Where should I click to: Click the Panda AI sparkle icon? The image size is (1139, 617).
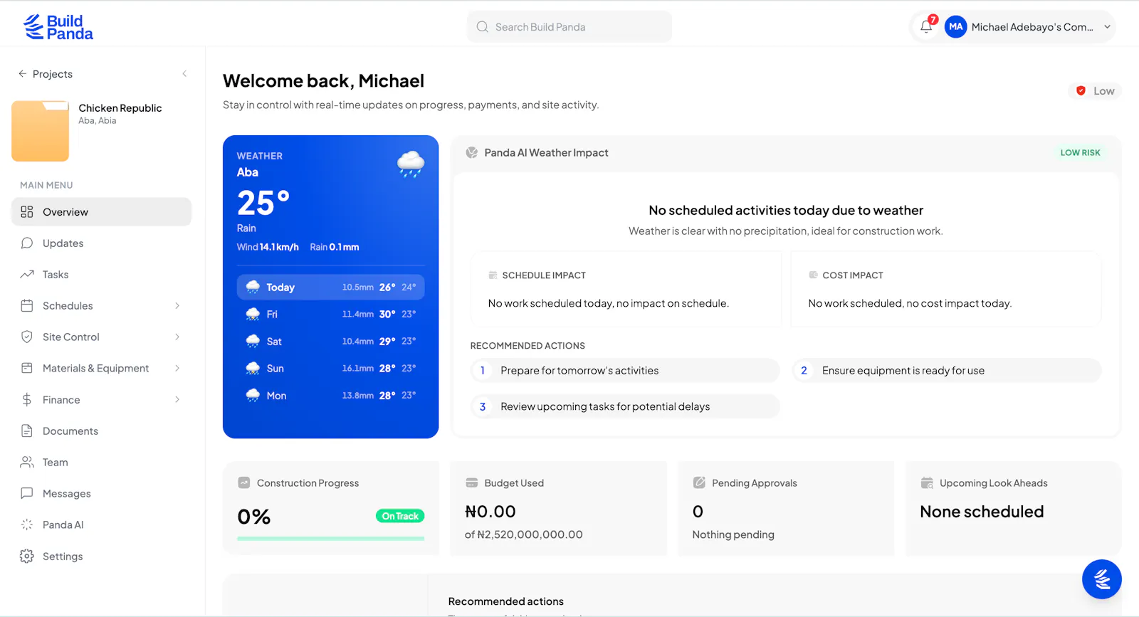(x=27, y=525)
